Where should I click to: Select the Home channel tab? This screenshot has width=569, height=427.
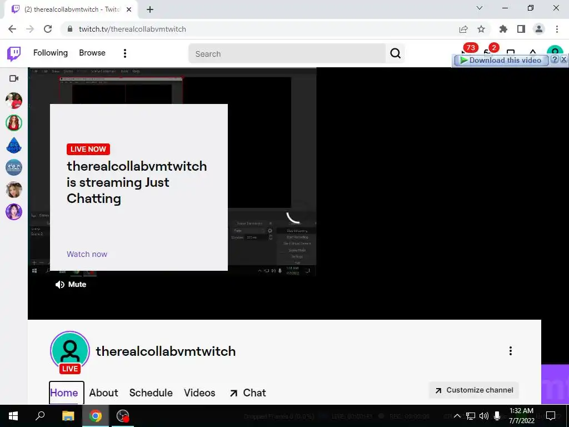point(64,393)
